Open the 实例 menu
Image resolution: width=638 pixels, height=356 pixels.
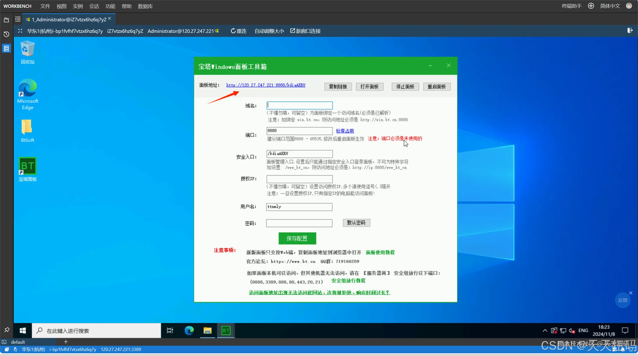[x=78, y=6]
